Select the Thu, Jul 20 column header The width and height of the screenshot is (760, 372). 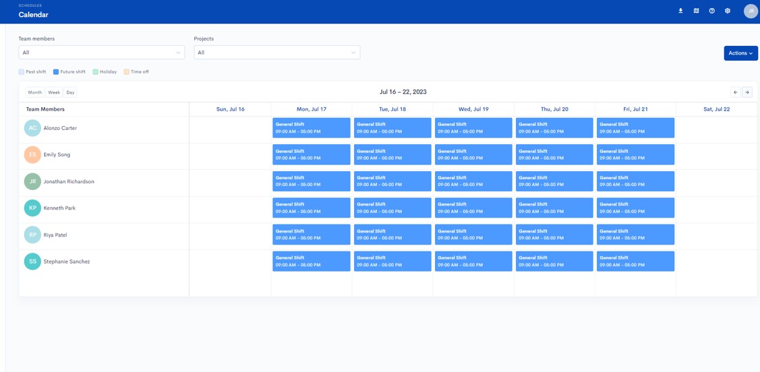[554, 109]
